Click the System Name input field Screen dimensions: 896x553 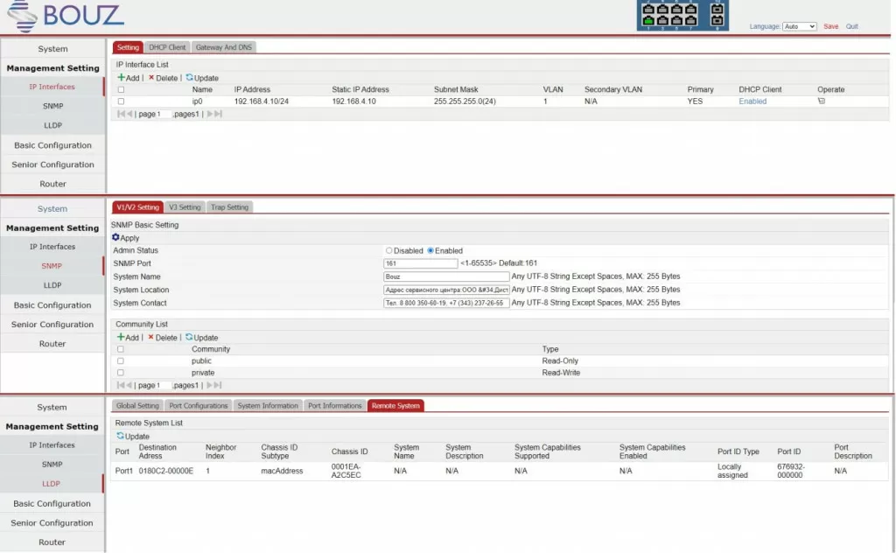[446, 276]
